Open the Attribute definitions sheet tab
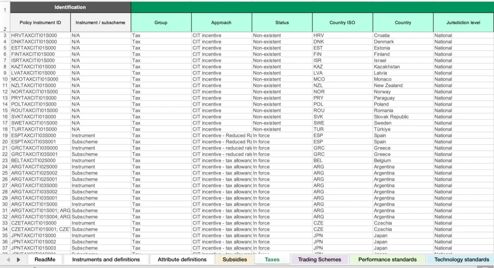 [182, 259]
